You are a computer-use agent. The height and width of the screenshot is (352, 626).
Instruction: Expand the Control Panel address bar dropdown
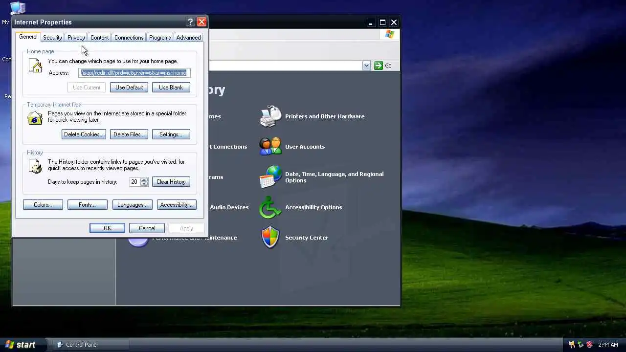tap(366, 66)
